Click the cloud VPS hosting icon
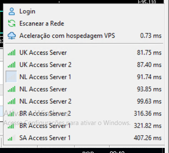Screen dimensions: 169x153 [11, 36]
